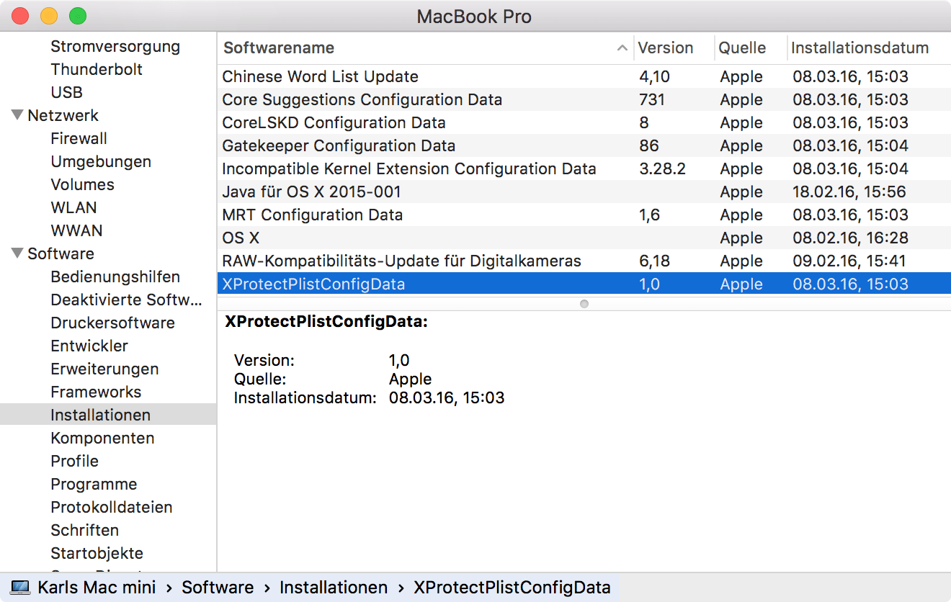Click XProtectPlistConfigData heading in detail pane
951x602 pixels.
coord(326,322)
